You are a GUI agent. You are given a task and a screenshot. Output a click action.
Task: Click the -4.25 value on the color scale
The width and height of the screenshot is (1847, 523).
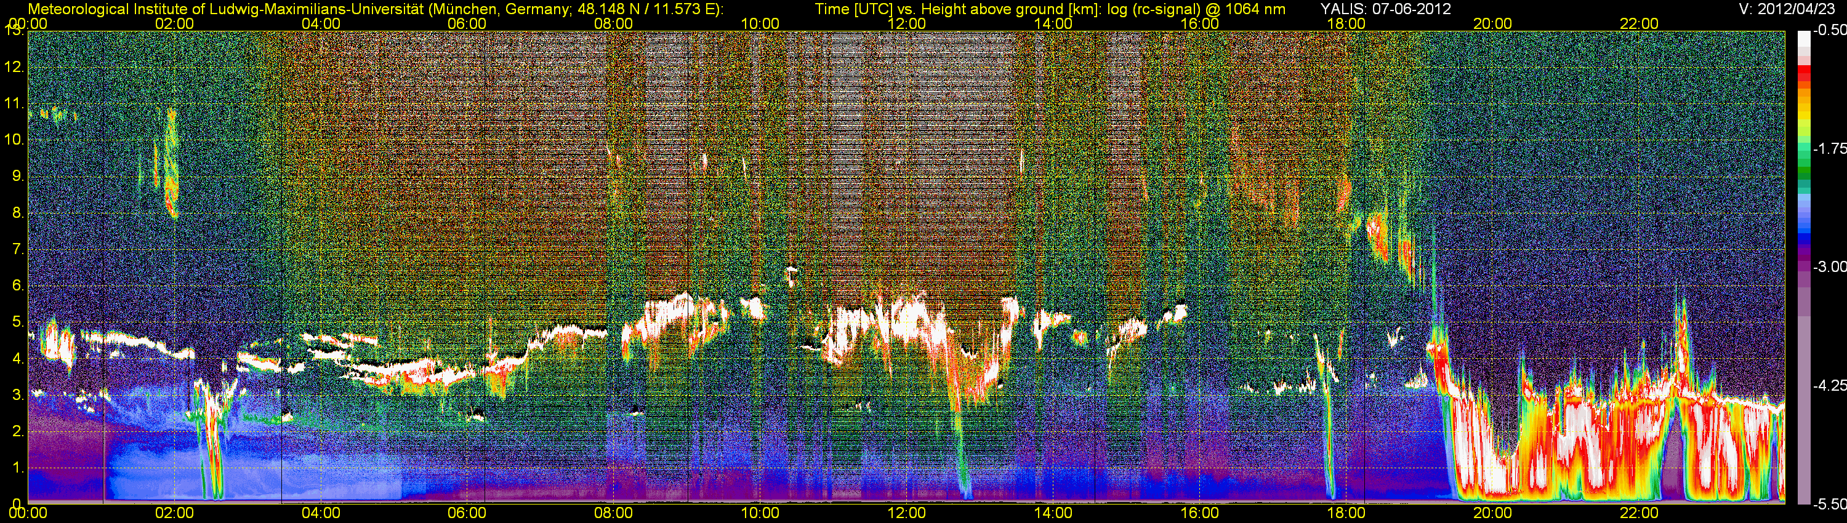pos(1829,385)
